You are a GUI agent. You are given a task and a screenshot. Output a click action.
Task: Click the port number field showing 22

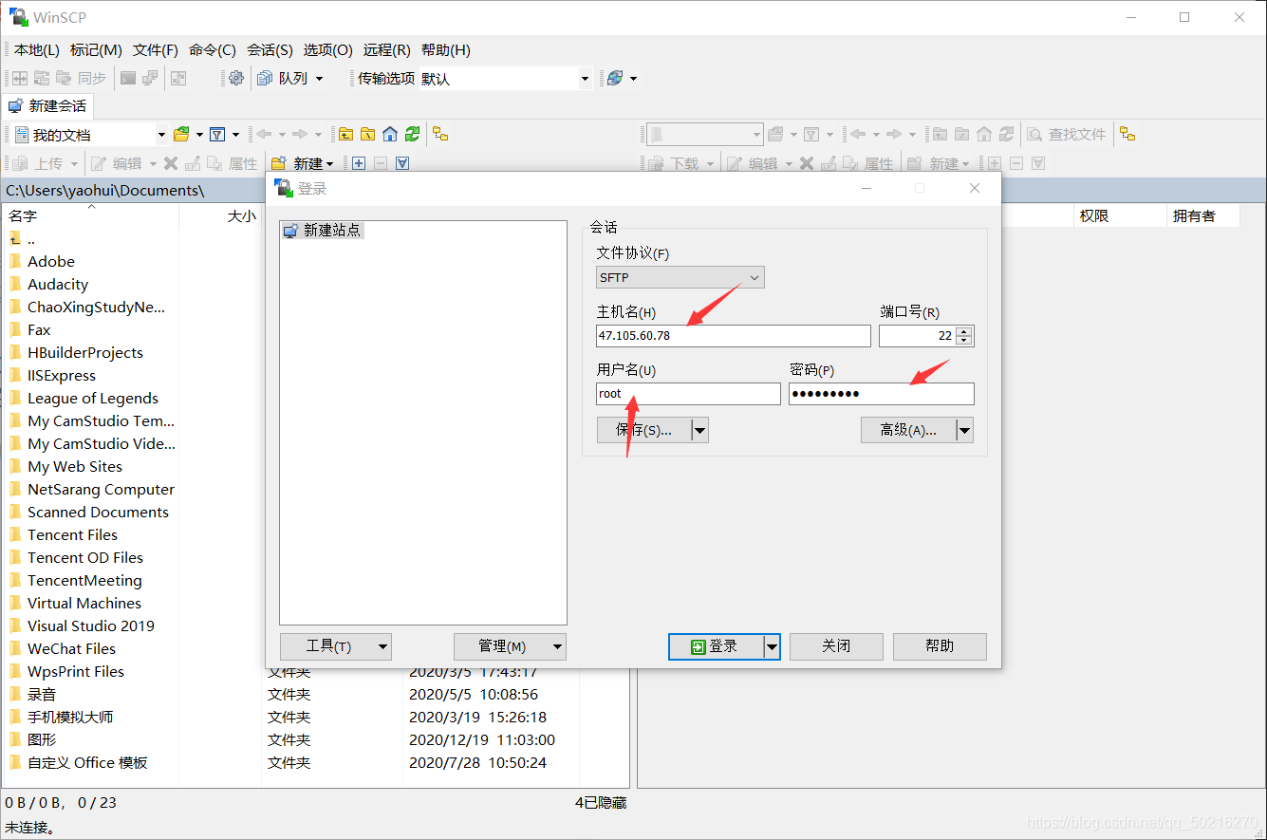(x=918, y=336)
